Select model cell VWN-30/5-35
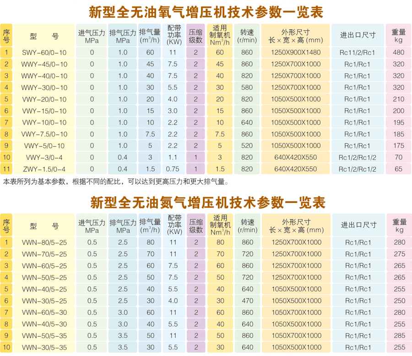The height and width of the screenshot is (356, 412). coord(44,348)
